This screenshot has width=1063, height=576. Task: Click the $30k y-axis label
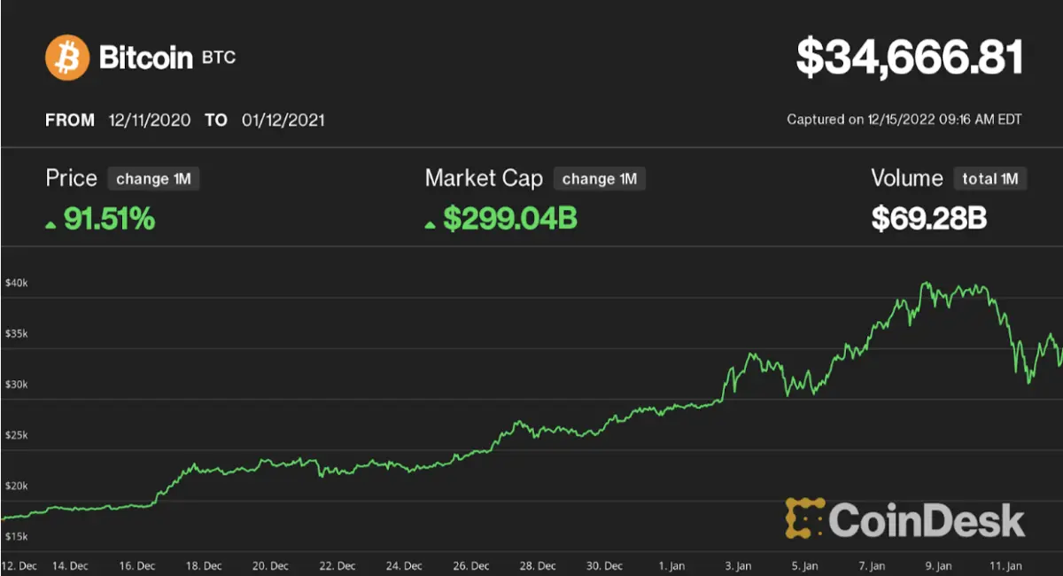pos(17,385)
